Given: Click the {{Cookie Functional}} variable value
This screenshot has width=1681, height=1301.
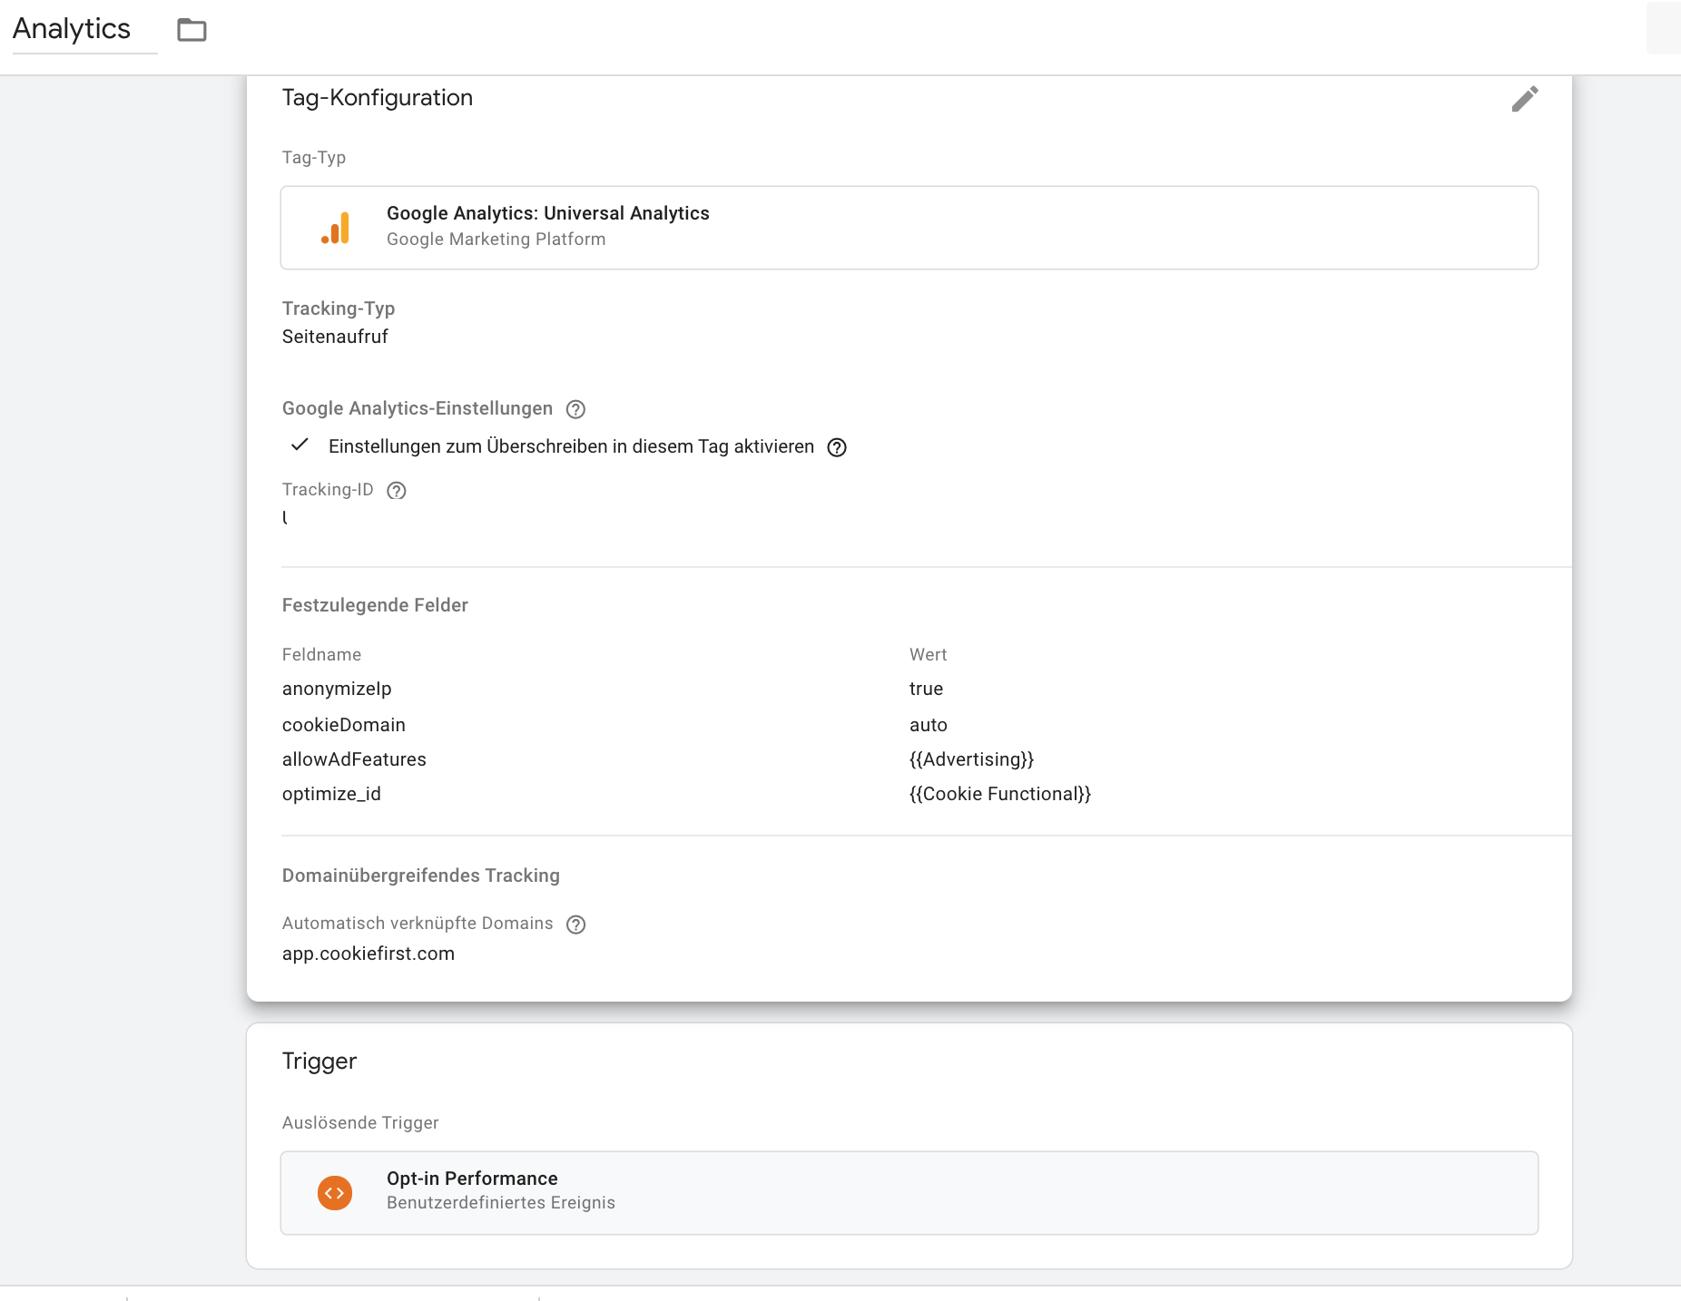Looking at the screenshot, I should pos(1000,794).
